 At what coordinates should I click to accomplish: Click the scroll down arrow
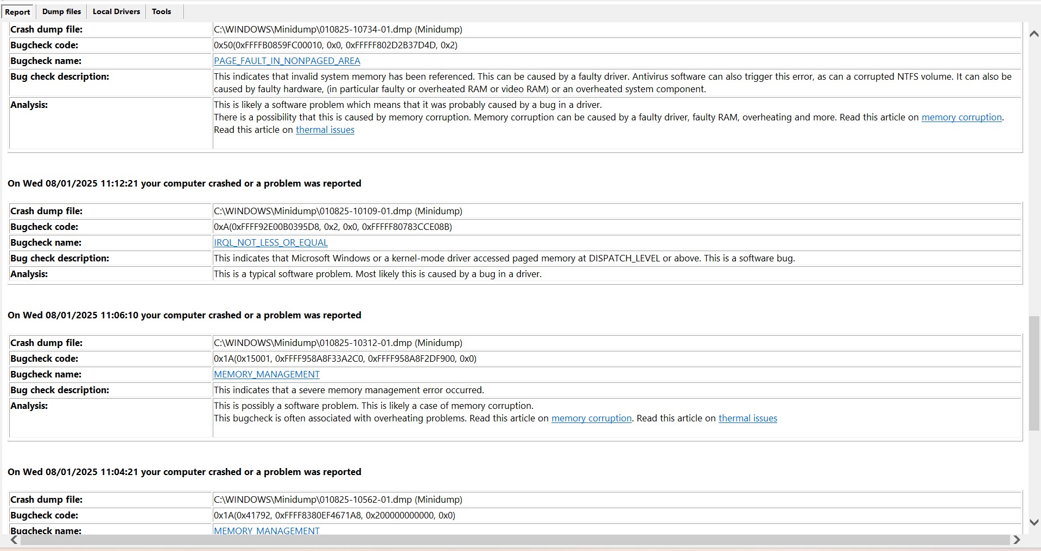tap(1033, 522)
